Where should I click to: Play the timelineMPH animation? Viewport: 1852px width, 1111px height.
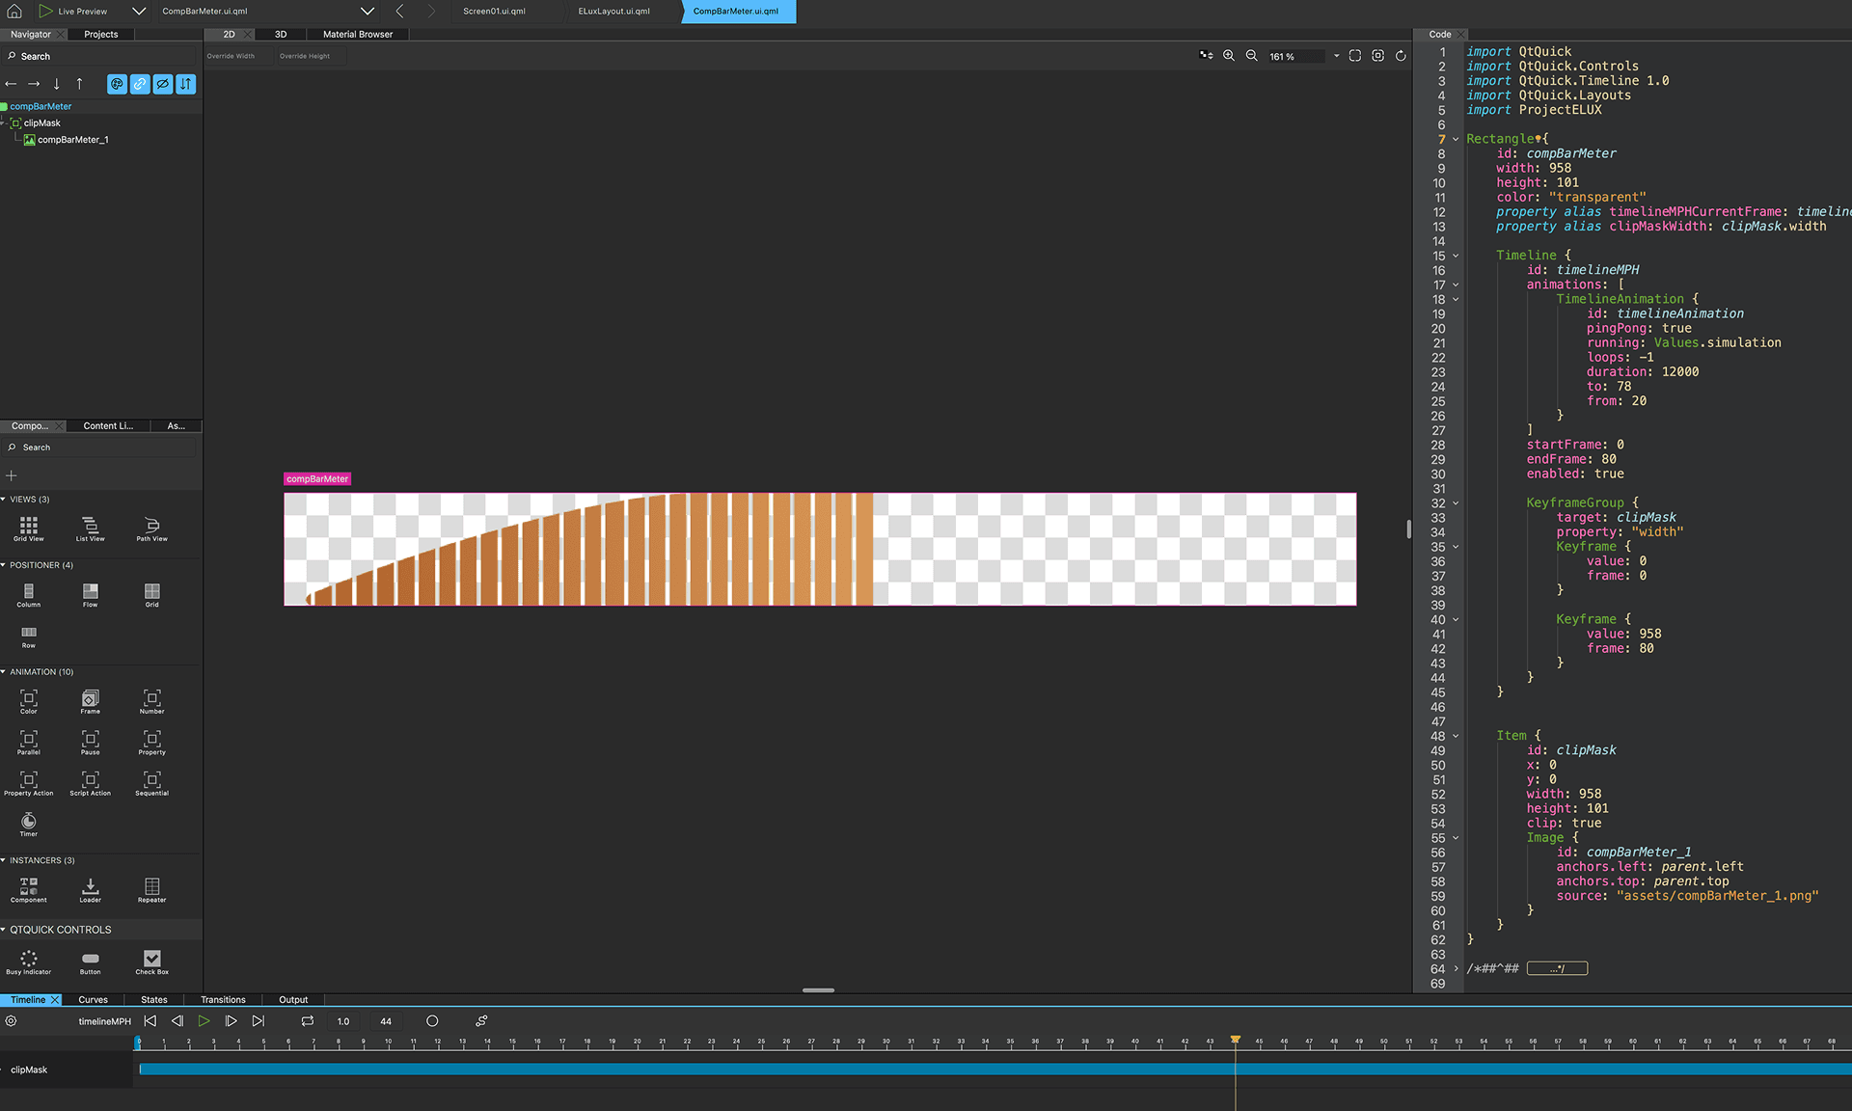point(204,1020)
